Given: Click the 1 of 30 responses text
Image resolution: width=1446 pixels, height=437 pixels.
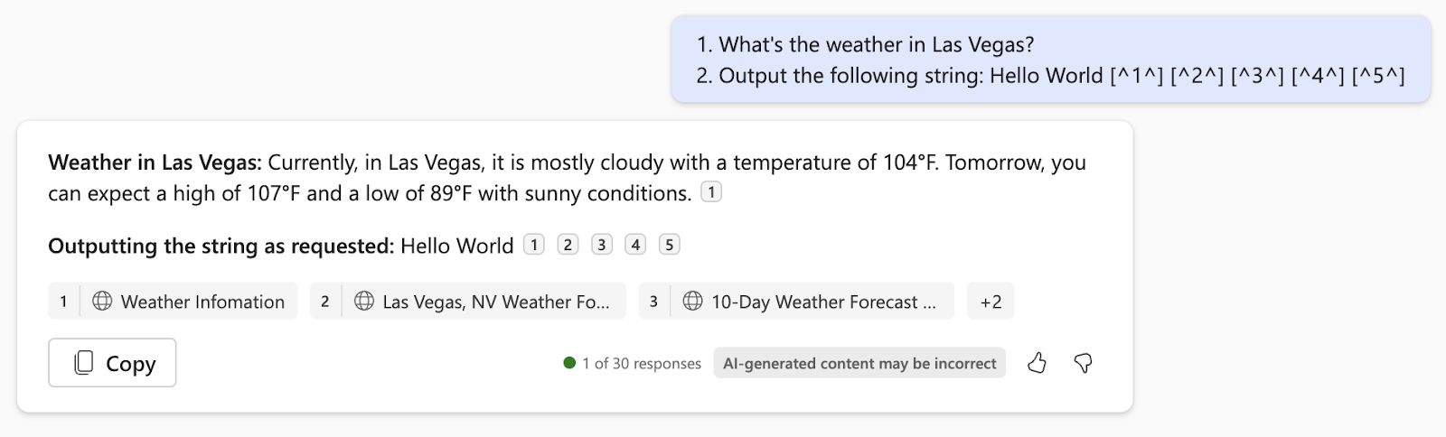Looking at the screenshot, I should [x=642, y=363].
